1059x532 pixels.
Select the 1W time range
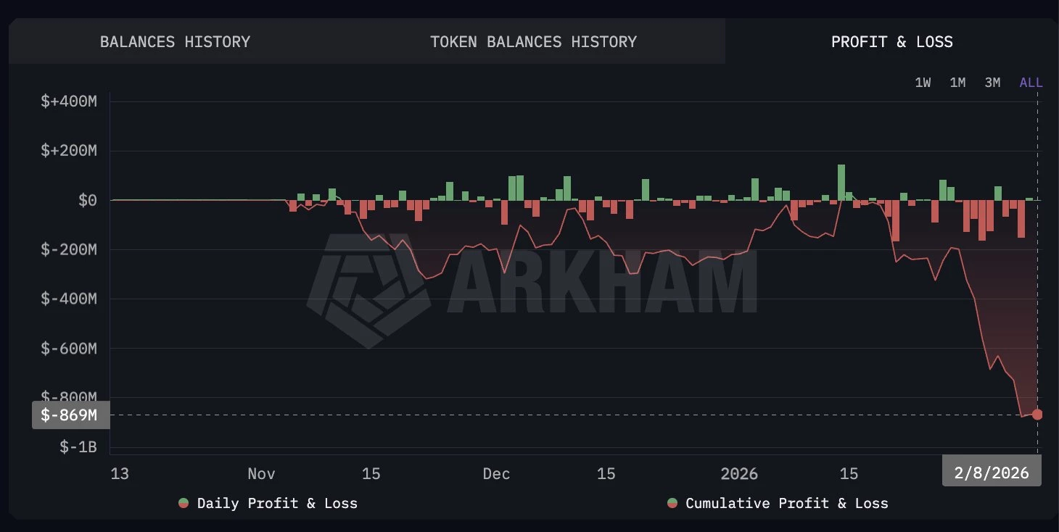coord(923,82)
